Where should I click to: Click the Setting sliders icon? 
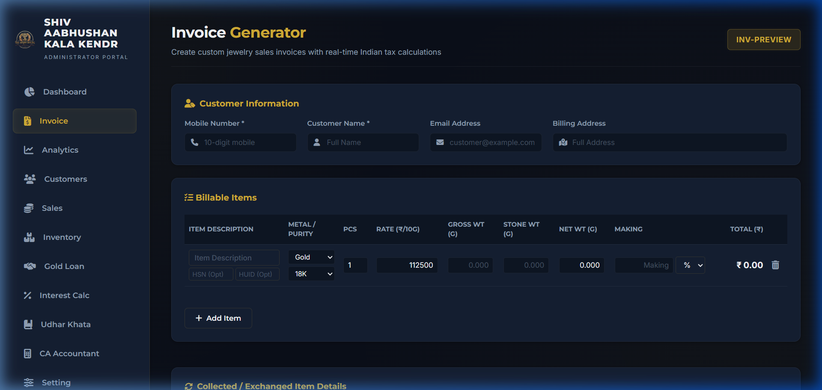[x=29, y=383]
